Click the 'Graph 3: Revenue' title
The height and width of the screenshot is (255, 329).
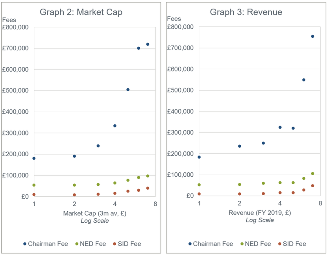click(246, 12)
